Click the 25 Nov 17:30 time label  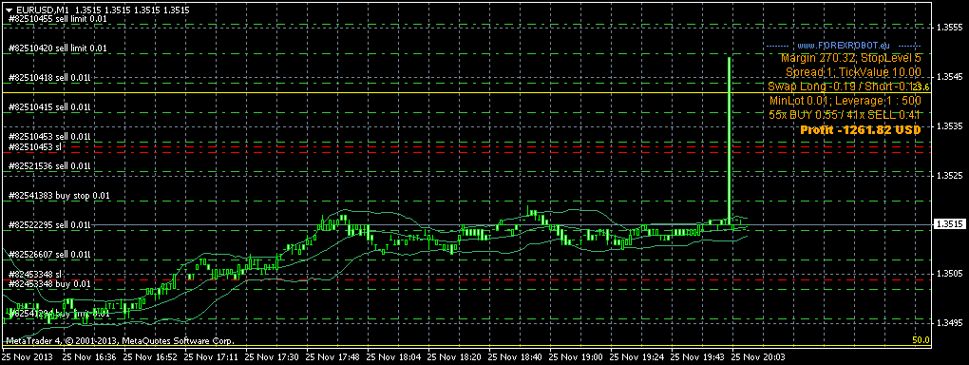pyautogui.click(x=272, y=357)
